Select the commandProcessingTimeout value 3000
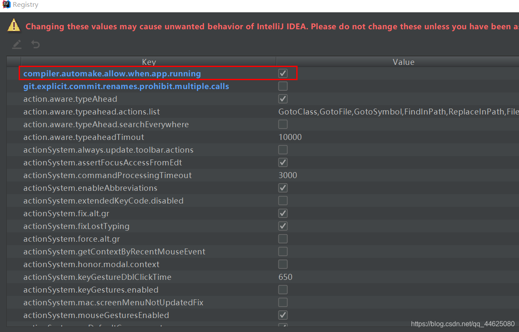519x332 pixels. (x=288, y=175)
